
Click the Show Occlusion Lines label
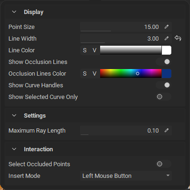click(x=38, y=62)
